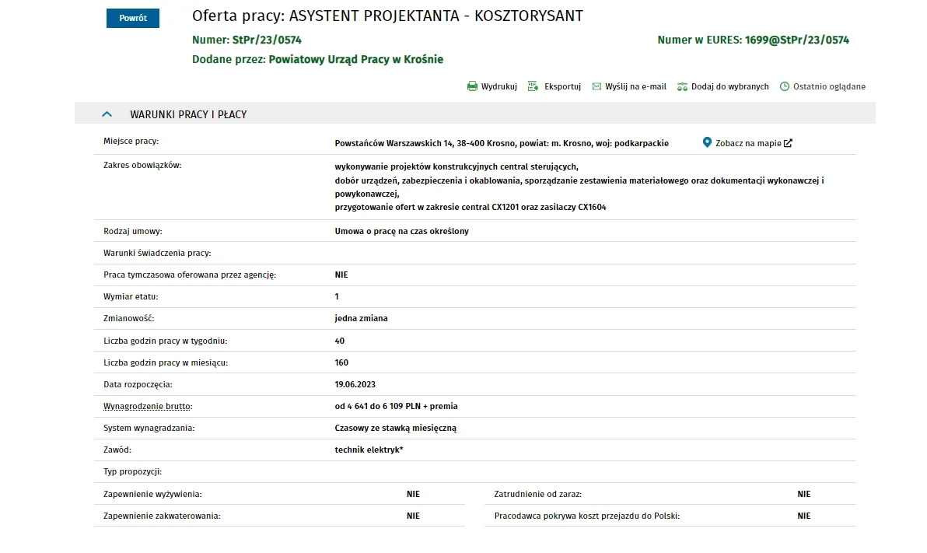Click the offer number StPr/23/0574
Viewport: 927px width, 553px height.
267,40
